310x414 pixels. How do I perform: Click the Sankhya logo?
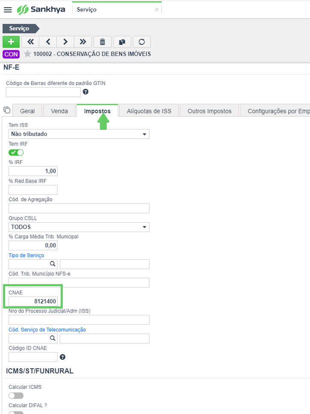click(41, 9)
